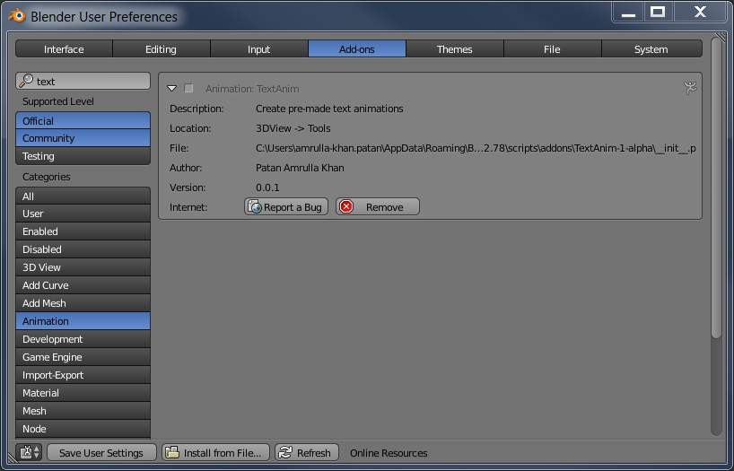The width and height of the screenshot is (734, 471).
Task: Open the Themes tab
Action: tap(455, 48)
